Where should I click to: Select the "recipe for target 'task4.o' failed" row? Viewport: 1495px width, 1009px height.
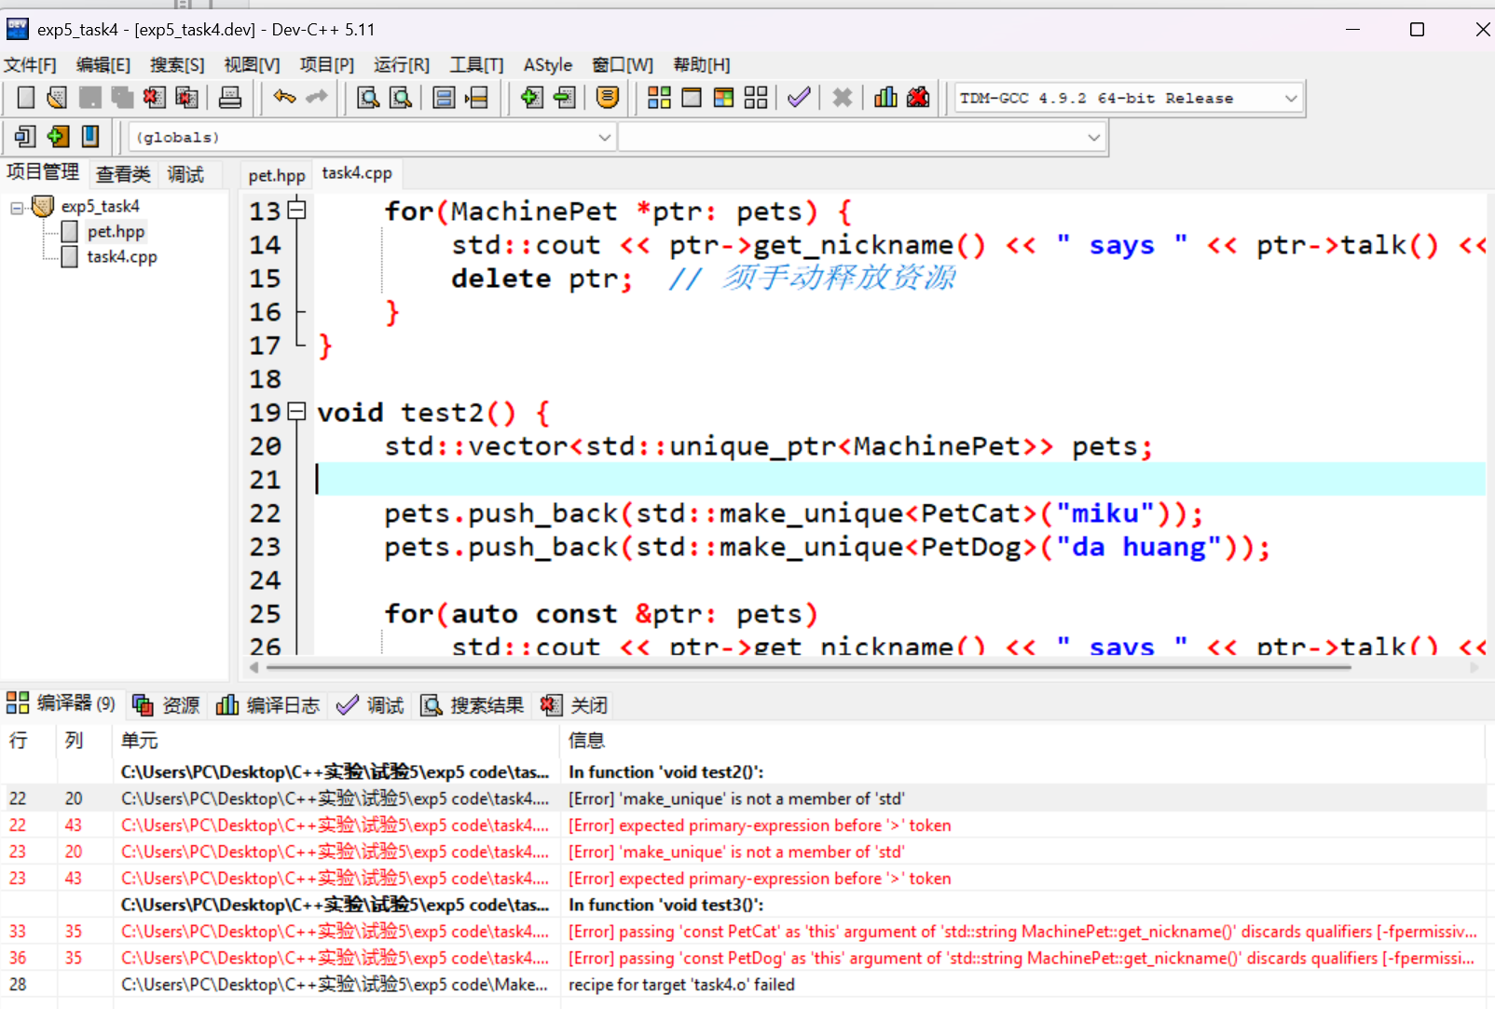click(744, 985)
